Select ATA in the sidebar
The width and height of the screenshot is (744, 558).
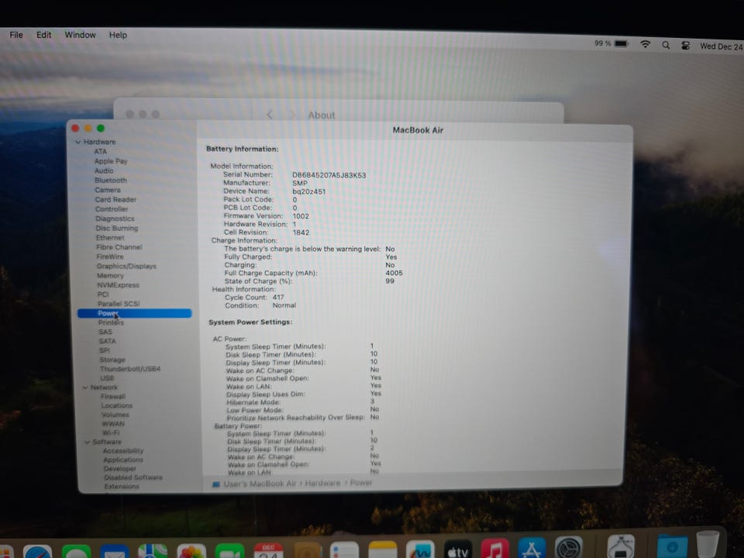[100, 151]
